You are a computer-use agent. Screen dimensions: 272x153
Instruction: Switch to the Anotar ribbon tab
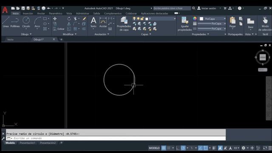click(x=41, y=13)
